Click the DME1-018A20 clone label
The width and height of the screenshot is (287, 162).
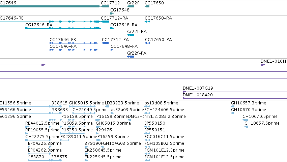pos(198,95)
